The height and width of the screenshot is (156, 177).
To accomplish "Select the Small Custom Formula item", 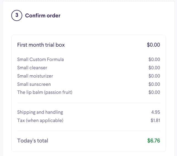I will coord(40,59).
